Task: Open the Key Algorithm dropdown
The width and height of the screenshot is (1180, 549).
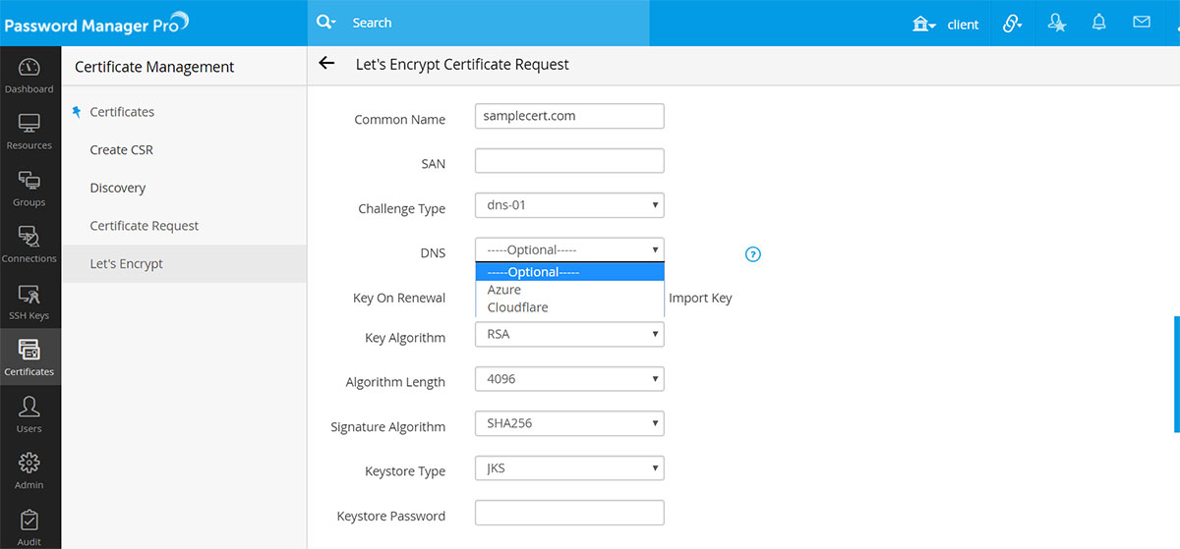Action: click(569, 335)
